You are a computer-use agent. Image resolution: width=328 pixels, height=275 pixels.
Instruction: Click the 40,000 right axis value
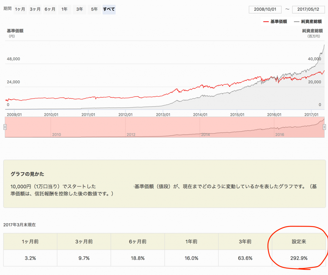pos(315,59)
